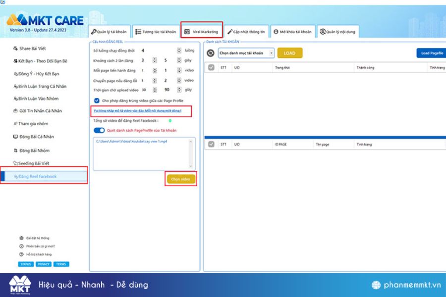The width and height of the screenshot is (446, 297).
Task: Adjust the Số luồng chạy đồng thời stepper
Action: point(179,50)
